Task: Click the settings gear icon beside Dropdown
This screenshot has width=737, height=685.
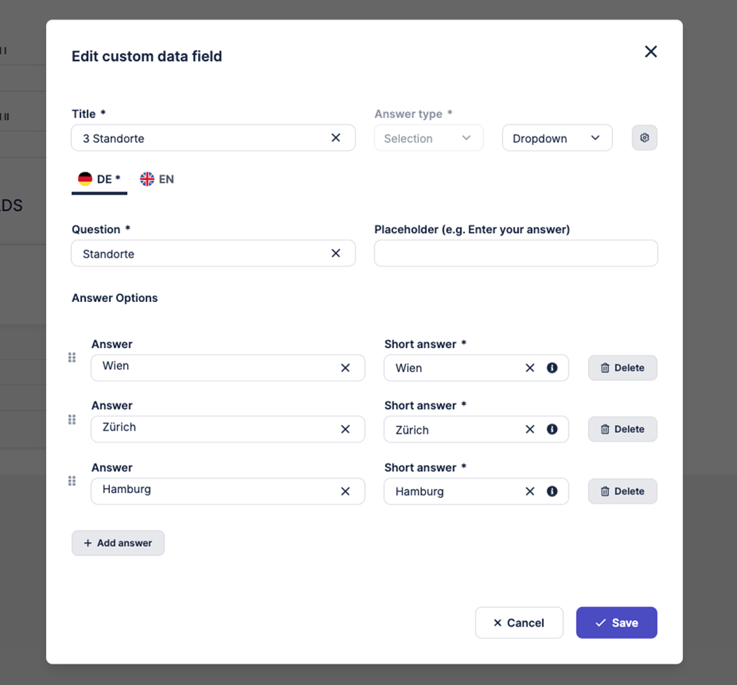Action: click(x=644, y=138)
